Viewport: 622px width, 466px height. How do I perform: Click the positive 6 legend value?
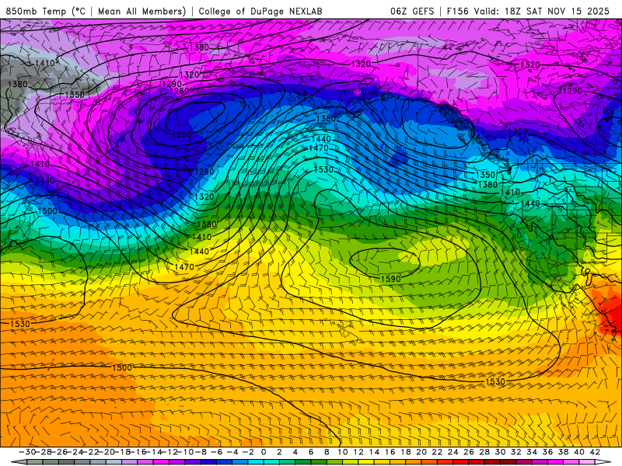pos(311,452)
